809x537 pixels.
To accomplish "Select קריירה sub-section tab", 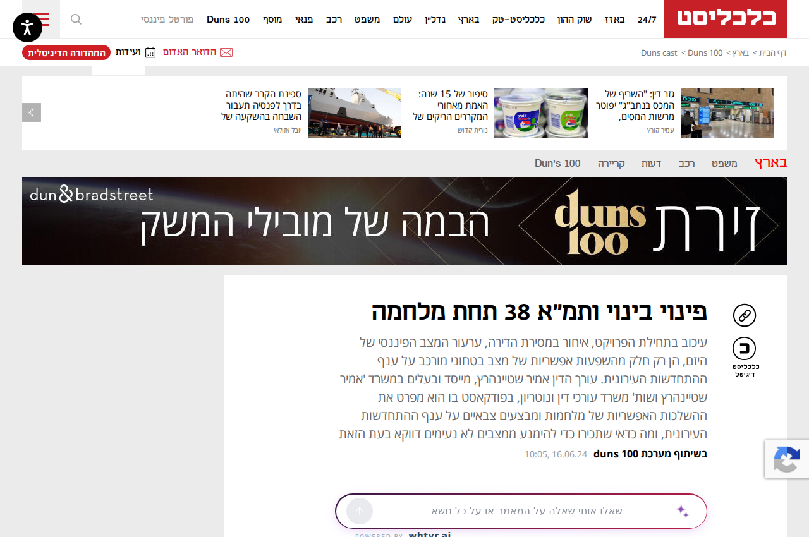I will pyautogui.click(x=611, y=164).
